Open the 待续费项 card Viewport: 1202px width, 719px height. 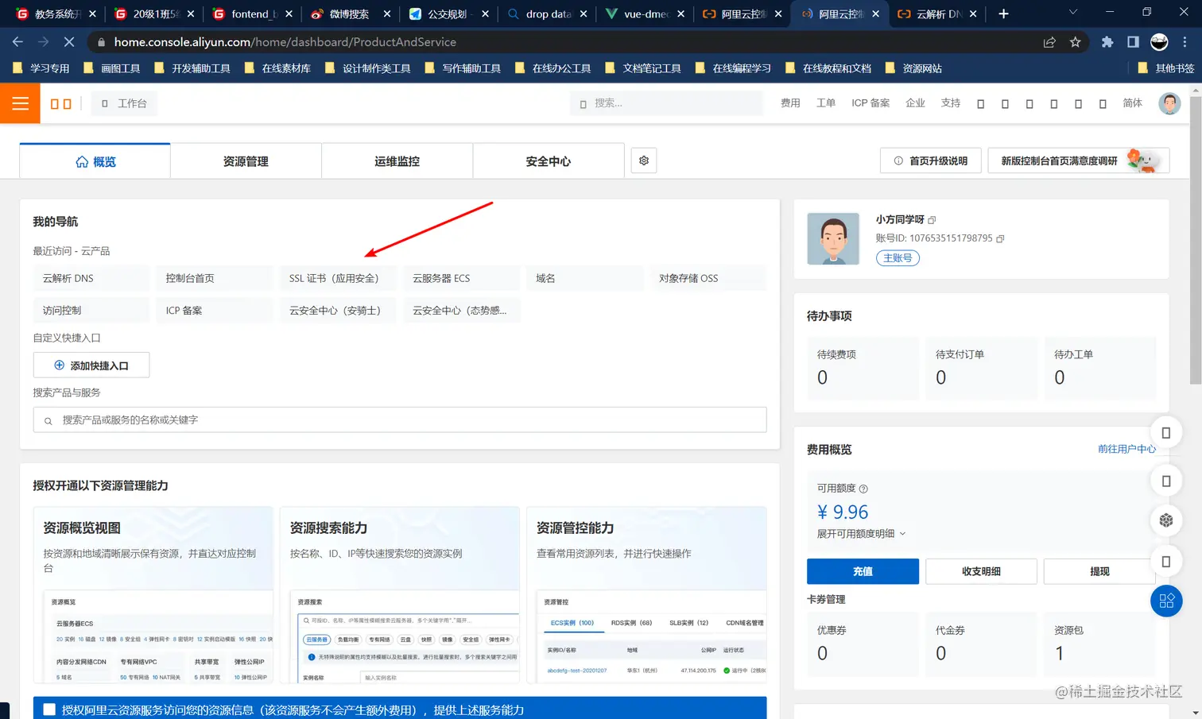862,368
